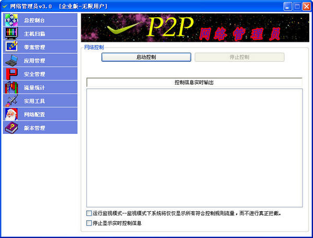Click the checkmark app icon in title bar
Viewport: 313px width, 238px height.
(5, 6)
